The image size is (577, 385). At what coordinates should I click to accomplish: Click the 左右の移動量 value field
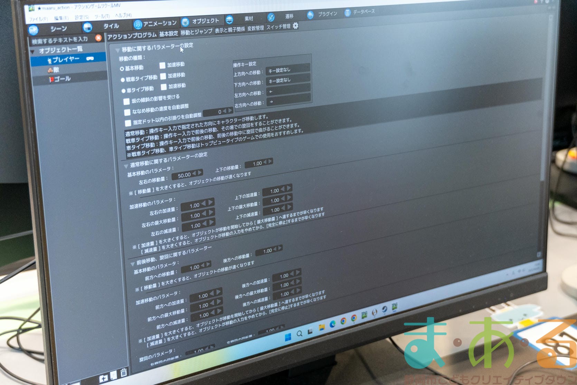[x=184, y=175]
